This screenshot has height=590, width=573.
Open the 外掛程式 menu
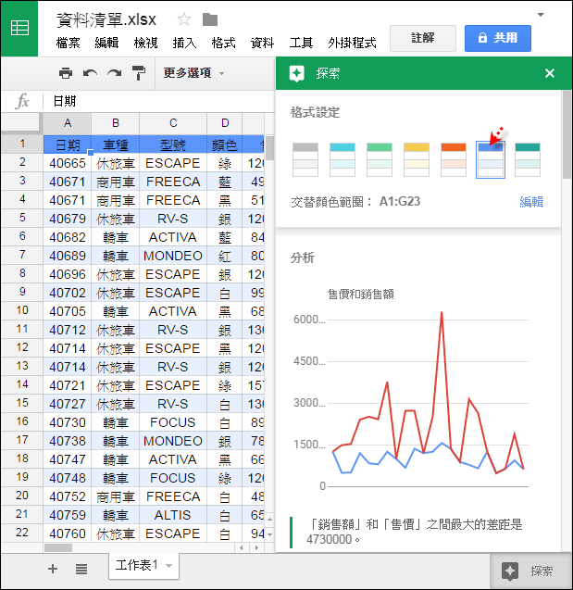[x=352, y=43]
